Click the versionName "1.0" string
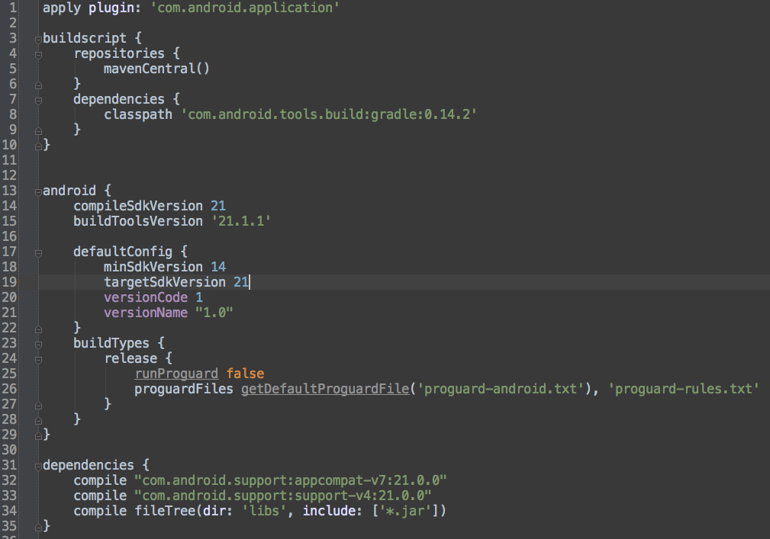 point(214,313)
